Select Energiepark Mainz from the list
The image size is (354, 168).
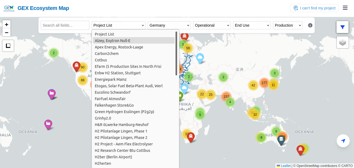pyautogui.click(x=111, y=79)
